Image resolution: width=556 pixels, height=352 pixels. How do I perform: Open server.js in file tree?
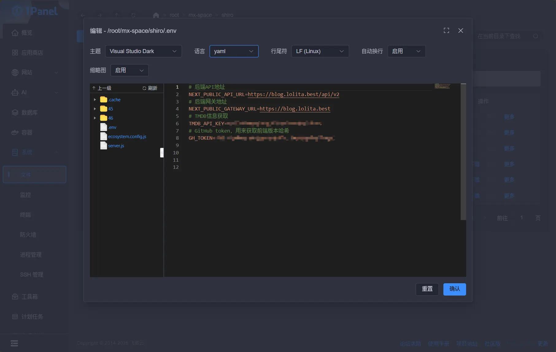point(116,146)
